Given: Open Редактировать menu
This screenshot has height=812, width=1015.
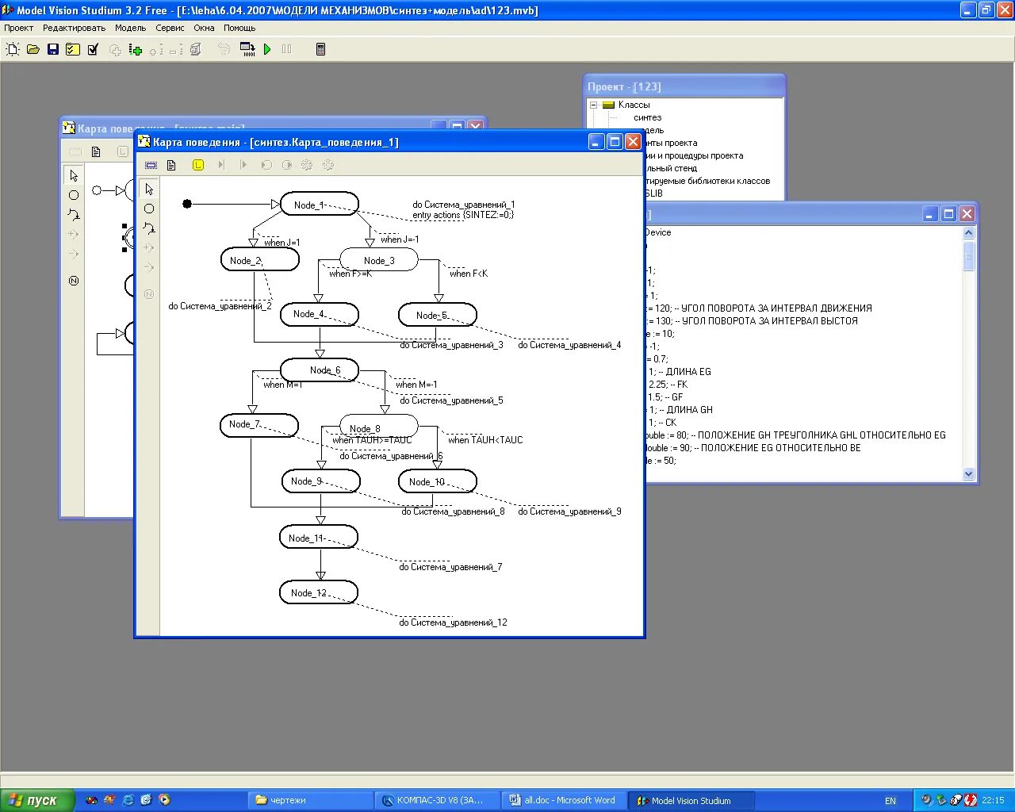Looking at the screenshot, I should coord(74,28).
